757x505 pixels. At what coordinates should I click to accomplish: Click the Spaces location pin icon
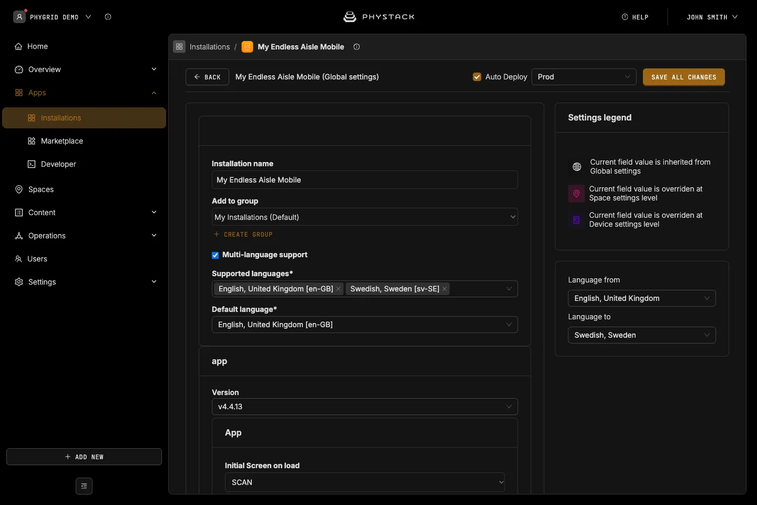(x=19, y=189)
